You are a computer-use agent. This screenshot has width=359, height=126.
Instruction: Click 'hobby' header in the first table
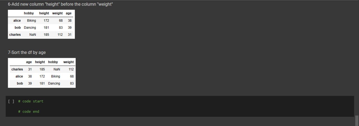click(29, 13)
